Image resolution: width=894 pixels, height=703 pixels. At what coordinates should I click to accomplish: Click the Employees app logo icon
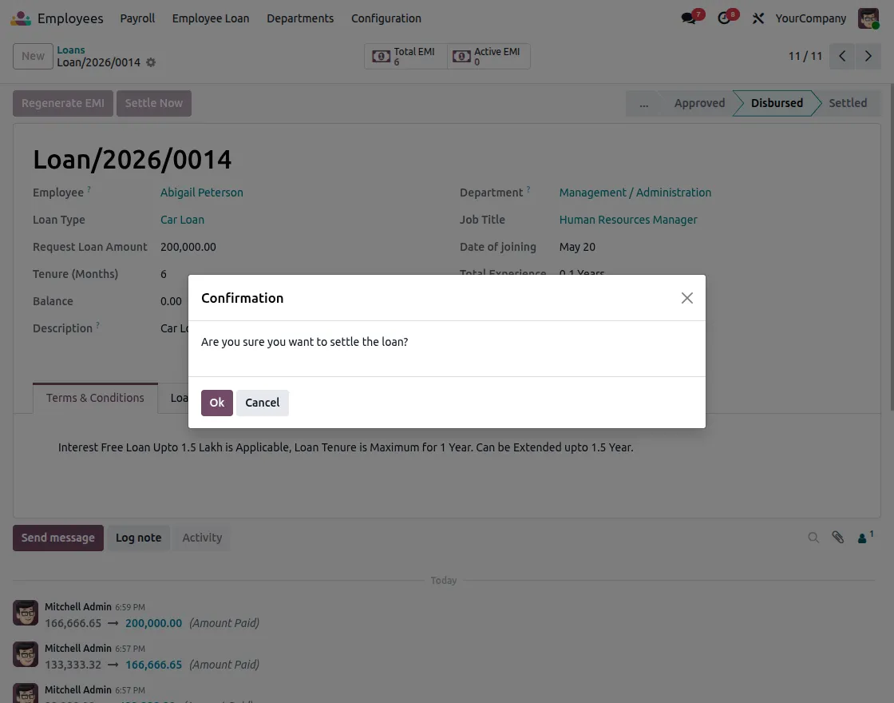tap(21, 18)
